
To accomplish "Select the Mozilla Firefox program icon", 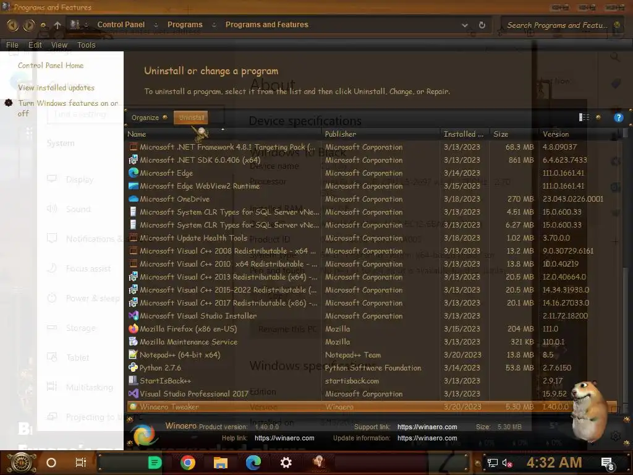I will (x=134, y=329).
